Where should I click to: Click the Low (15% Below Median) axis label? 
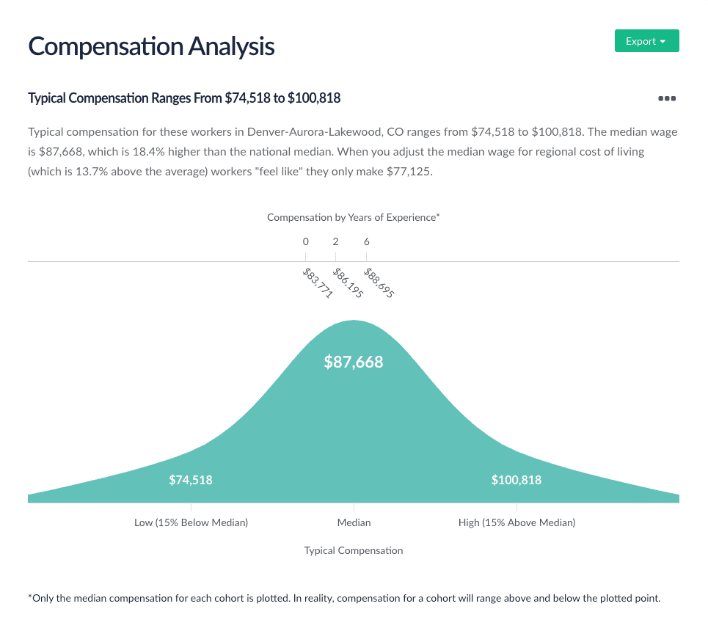(x=191, y=522)
